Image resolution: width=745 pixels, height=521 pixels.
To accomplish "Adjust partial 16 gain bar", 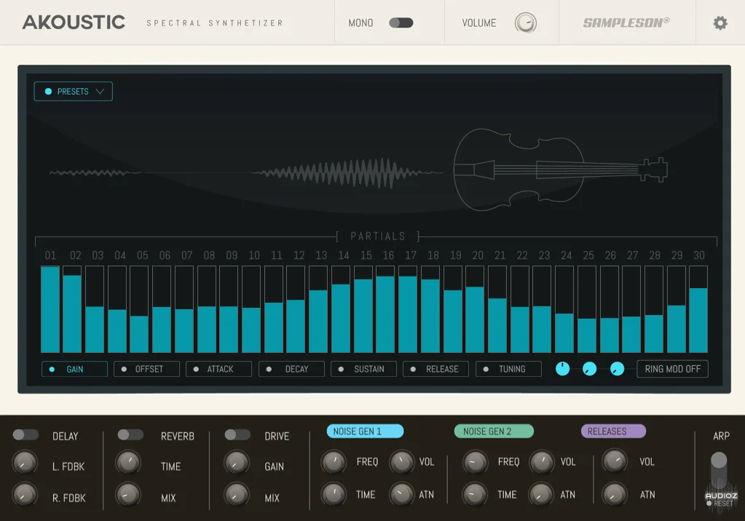I will click(385, 309).
